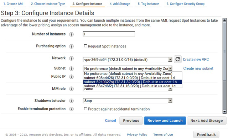Choose subnet Default in us-east-1d option
Image resolution: width=228 pixels, height=139 pixels.
(133, 78)
